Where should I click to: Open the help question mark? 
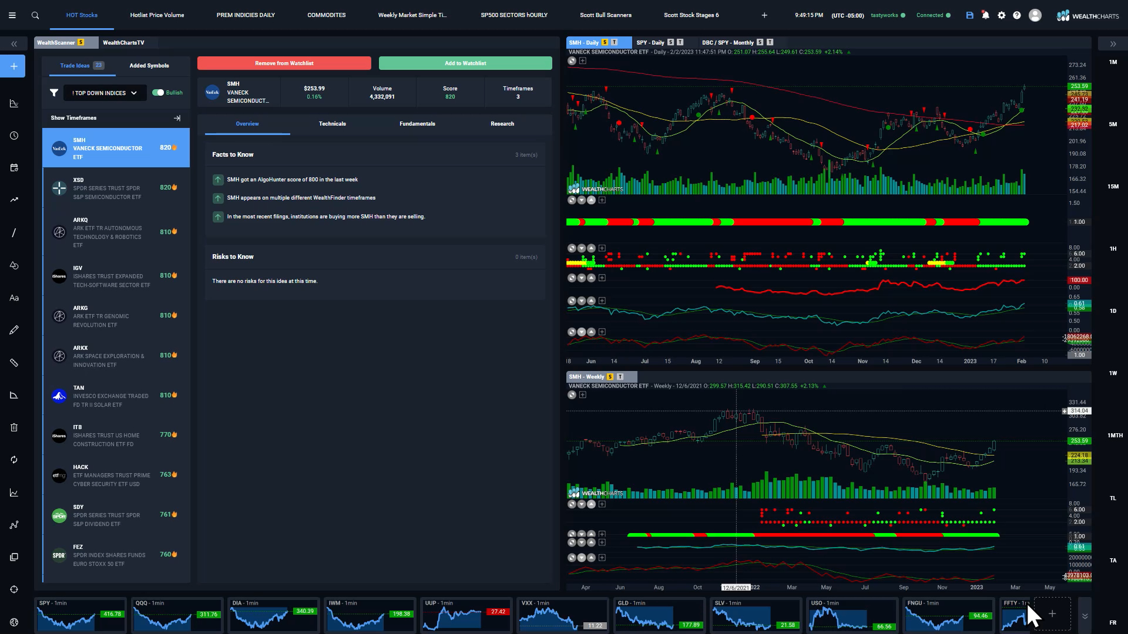(1017, 15)
